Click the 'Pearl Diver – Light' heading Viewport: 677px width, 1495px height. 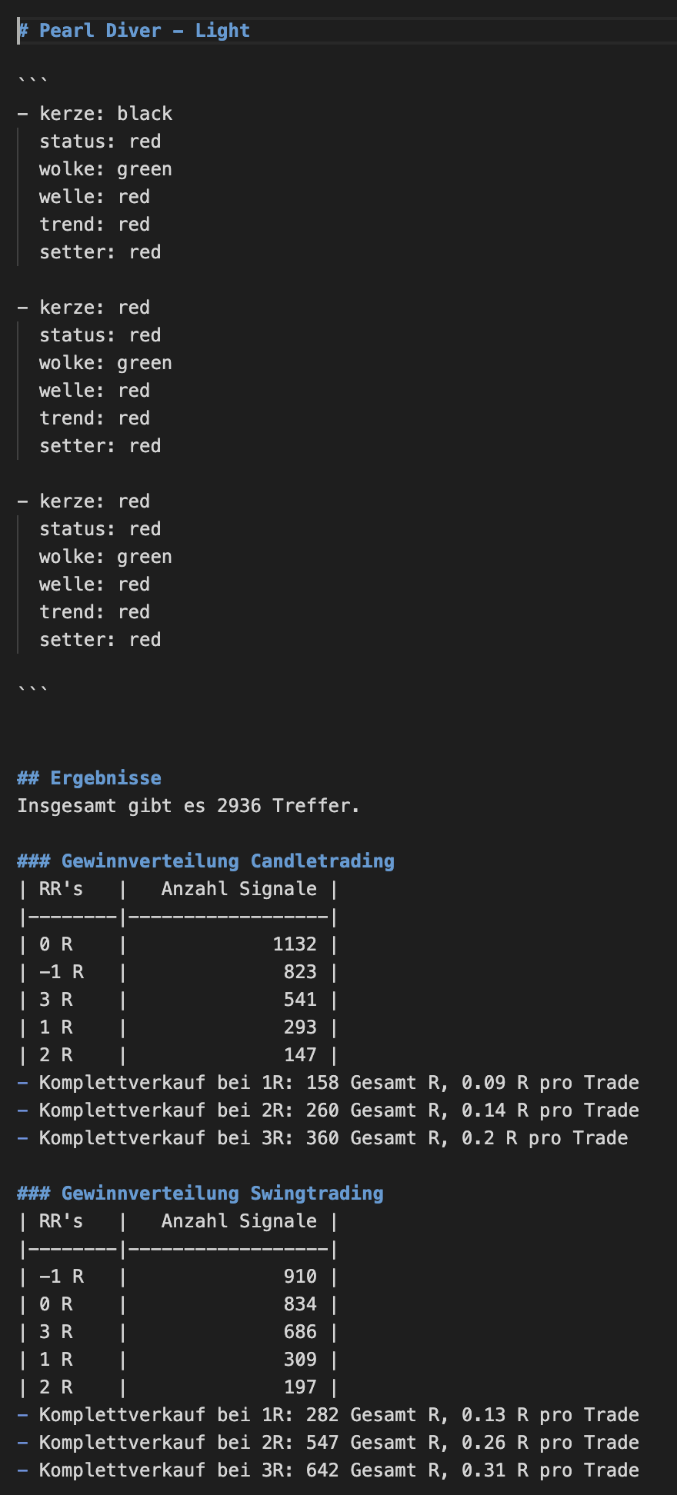pyautogui.click(x=144, y=31)
